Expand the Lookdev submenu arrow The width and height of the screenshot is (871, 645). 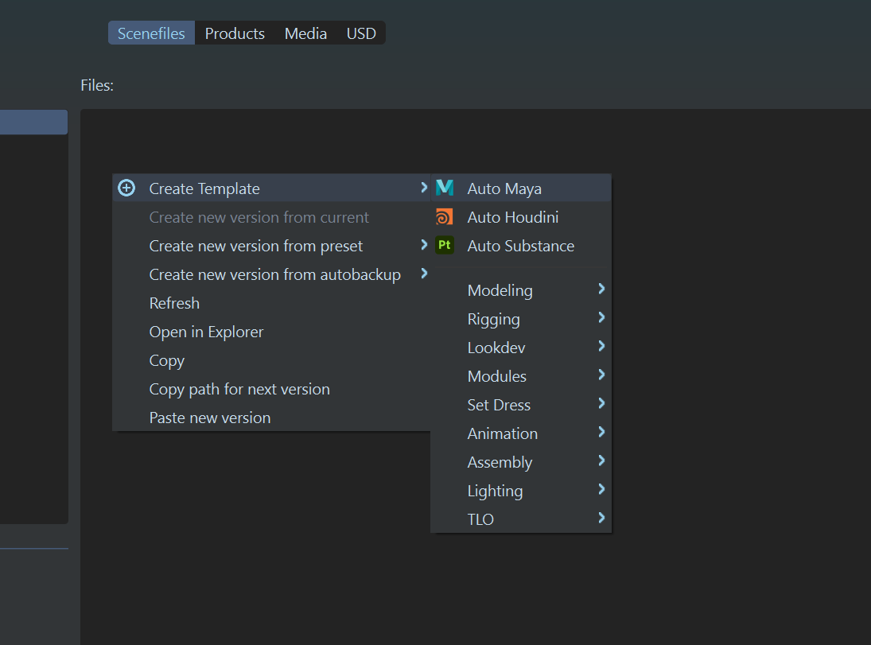[601, 347]
